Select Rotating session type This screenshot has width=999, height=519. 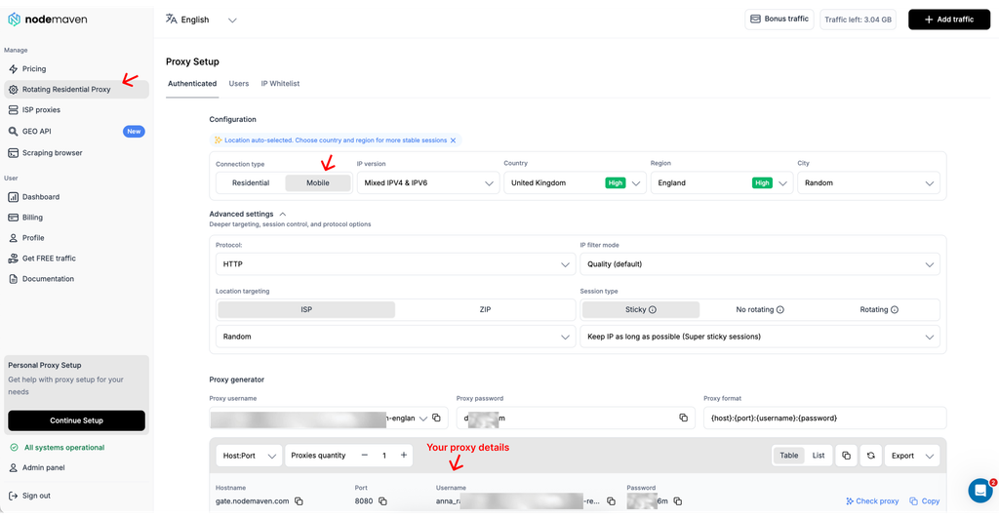[879, 309]
